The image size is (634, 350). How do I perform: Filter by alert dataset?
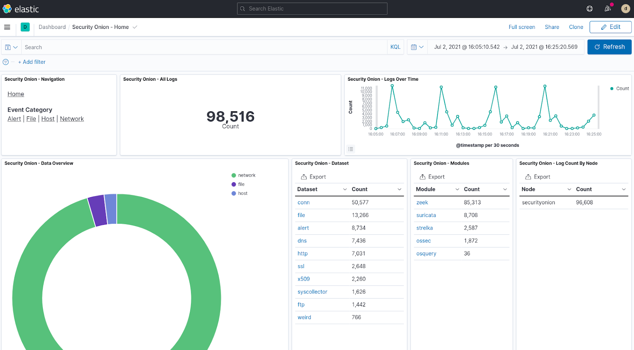[303, 228]
